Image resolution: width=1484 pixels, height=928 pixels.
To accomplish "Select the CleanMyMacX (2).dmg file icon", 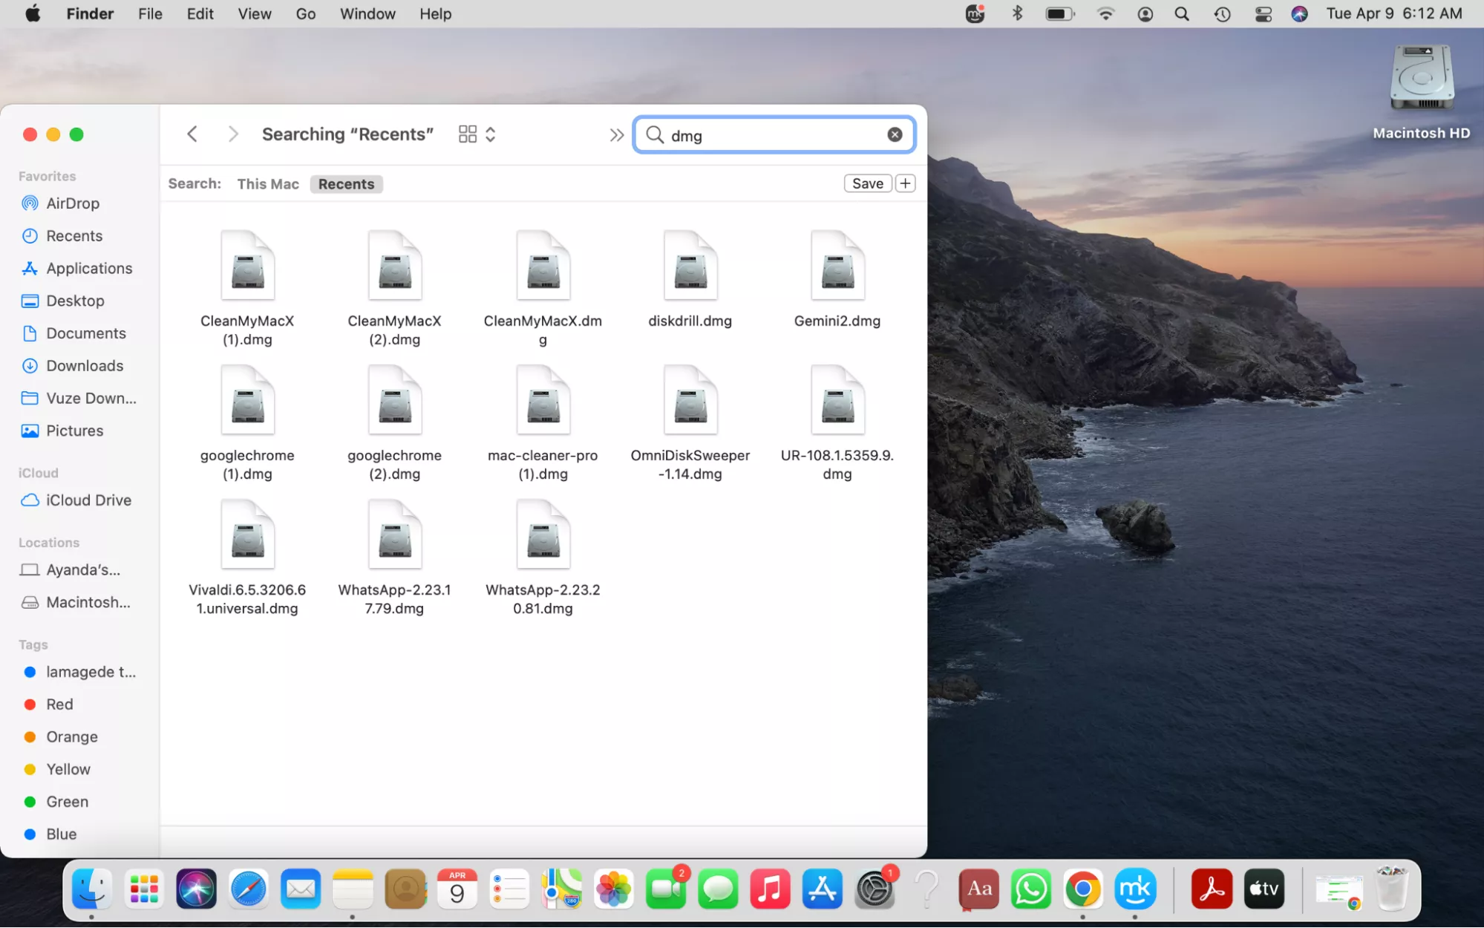I will (395, 265).
